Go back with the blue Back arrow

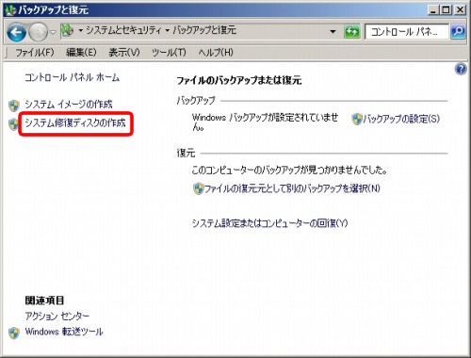click(16, 32)
